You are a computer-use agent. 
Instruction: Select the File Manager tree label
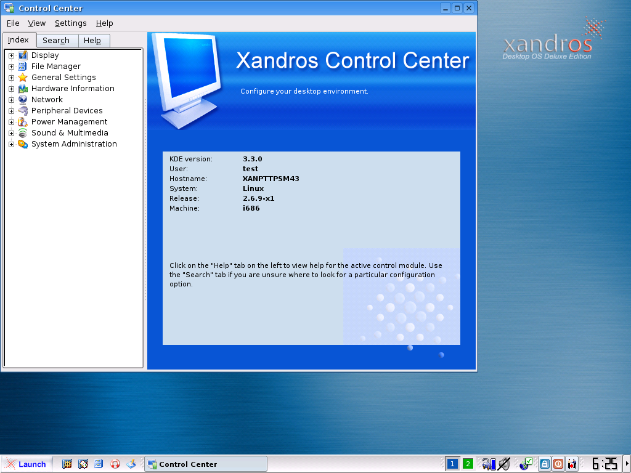(56, 67)
